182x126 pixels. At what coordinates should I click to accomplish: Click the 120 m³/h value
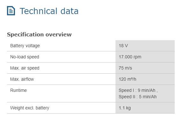(127, 79)
